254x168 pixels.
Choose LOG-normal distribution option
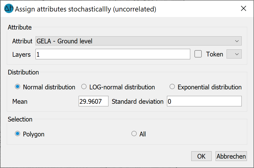[84, 87]
